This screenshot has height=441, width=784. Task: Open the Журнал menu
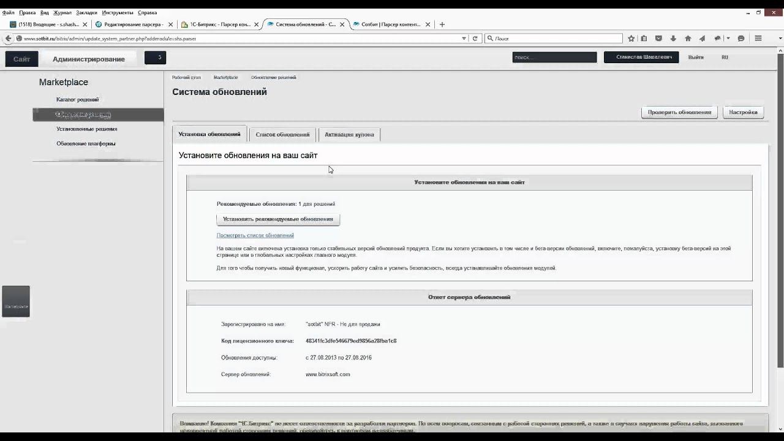[x=62, y=12]
